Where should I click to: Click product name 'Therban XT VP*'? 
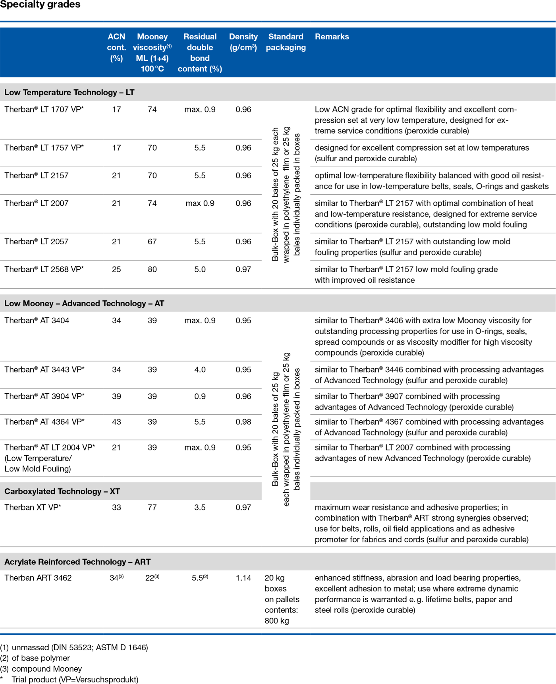click(33, 508)
